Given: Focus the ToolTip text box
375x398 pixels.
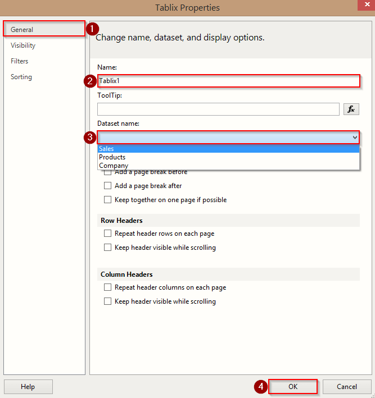Looking at the screenshot, I should coord(218,109).
